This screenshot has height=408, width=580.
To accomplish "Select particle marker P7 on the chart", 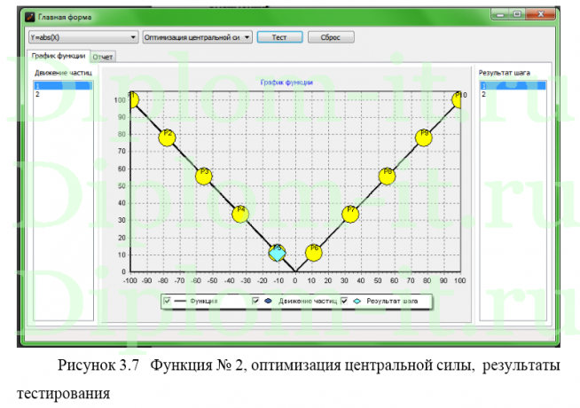I will 350,214.
